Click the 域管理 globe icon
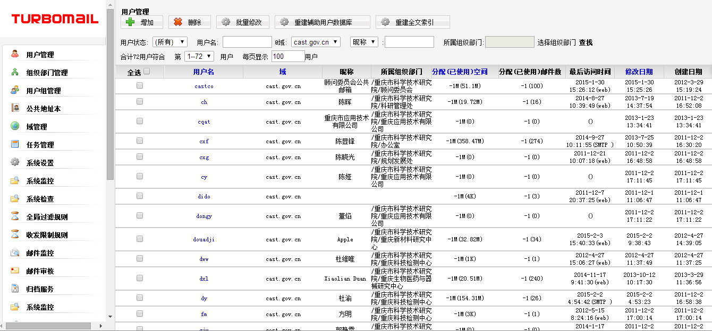The height and width of the screenshot is (331, 712). pos(15,126)
